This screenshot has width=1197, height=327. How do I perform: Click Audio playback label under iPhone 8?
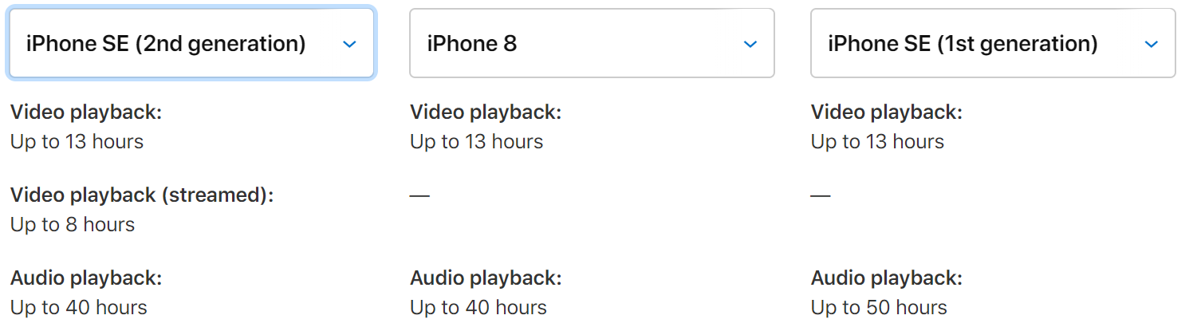point(486,278)
